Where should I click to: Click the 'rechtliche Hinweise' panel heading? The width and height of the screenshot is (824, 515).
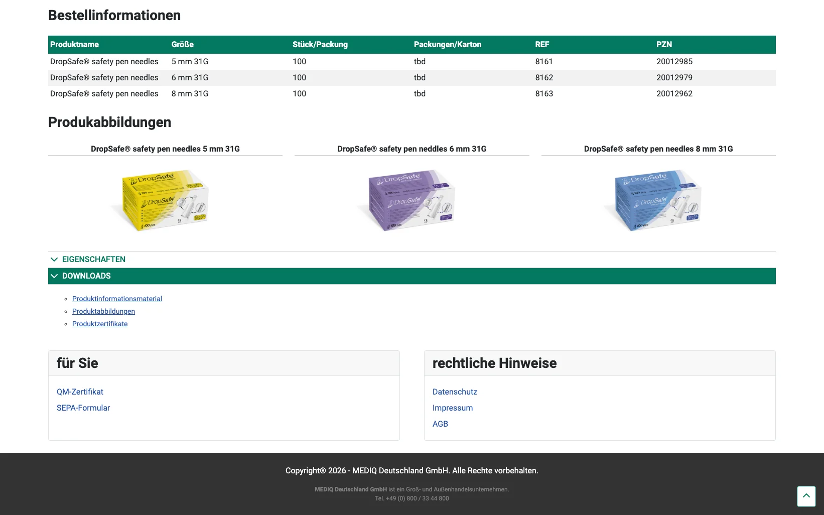[494, 363]
